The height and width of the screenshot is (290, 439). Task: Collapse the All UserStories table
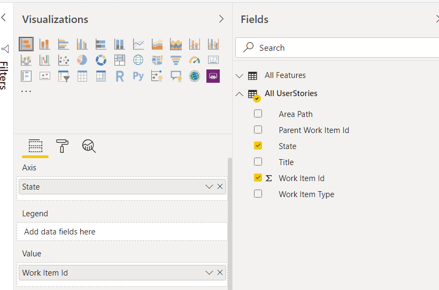240,94
